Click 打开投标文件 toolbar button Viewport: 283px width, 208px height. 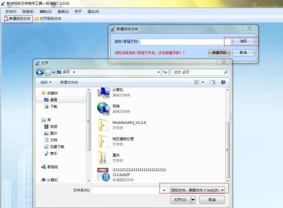[x=48, y=18]
